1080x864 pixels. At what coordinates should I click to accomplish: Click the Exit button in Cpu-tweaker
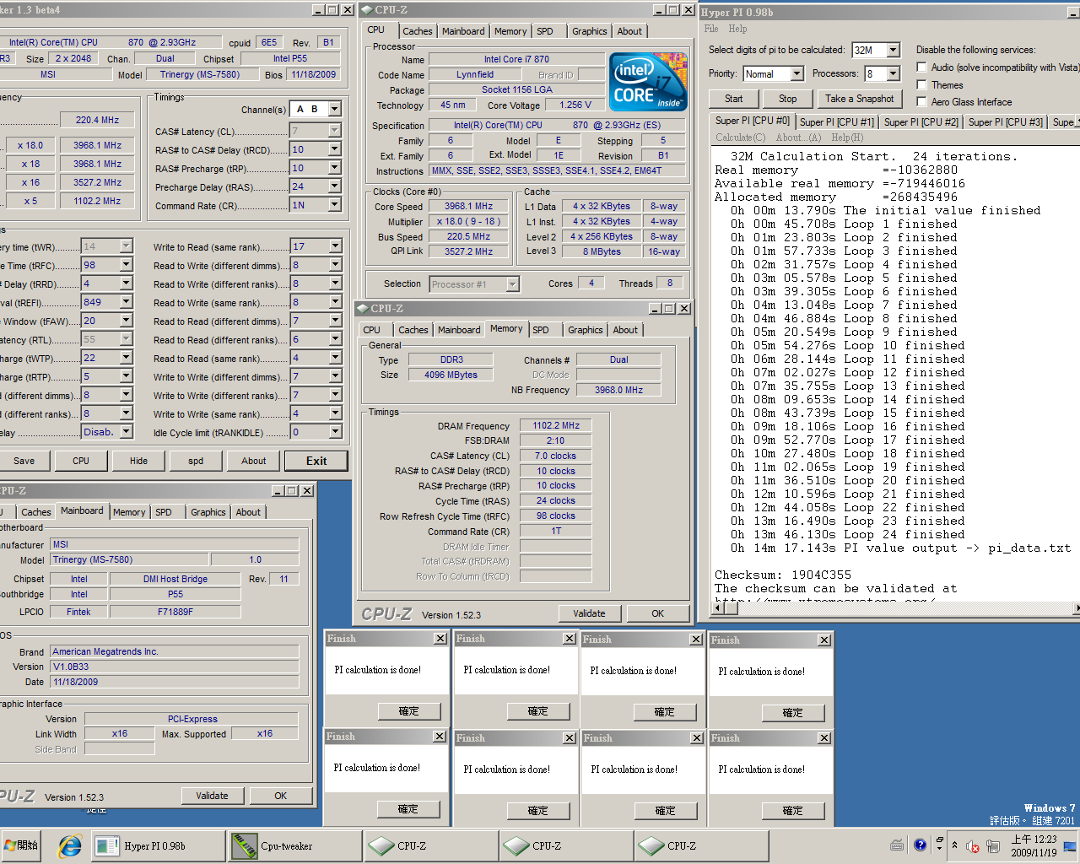click(316, 461)
